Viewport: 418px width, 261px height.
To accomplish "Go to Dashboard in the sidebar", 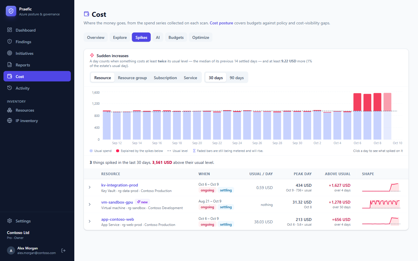I will coord(37,30).
